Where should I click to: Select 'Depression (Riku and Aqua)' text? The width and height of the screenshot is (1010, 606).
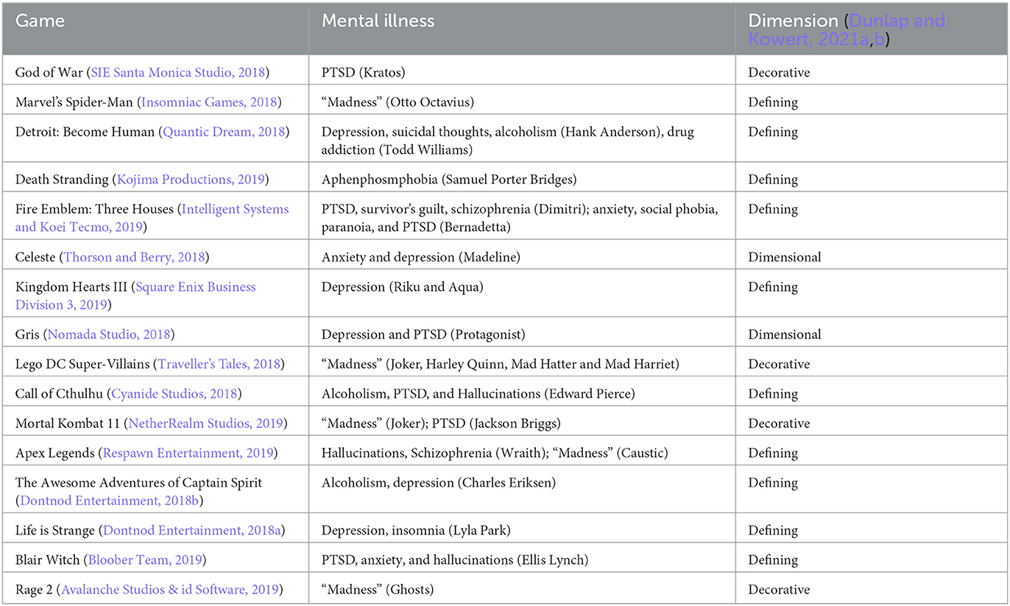403,287
